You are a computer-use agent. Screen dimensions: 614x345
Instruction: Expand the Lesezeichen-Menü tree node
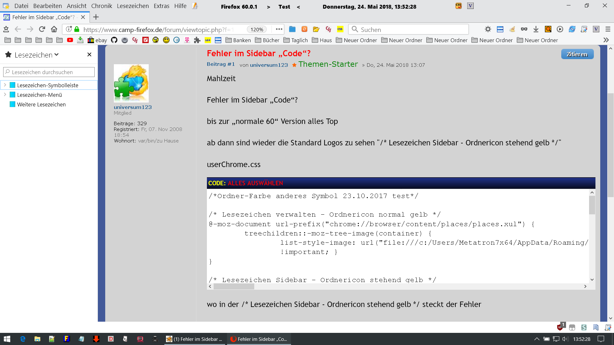(5, 95)
